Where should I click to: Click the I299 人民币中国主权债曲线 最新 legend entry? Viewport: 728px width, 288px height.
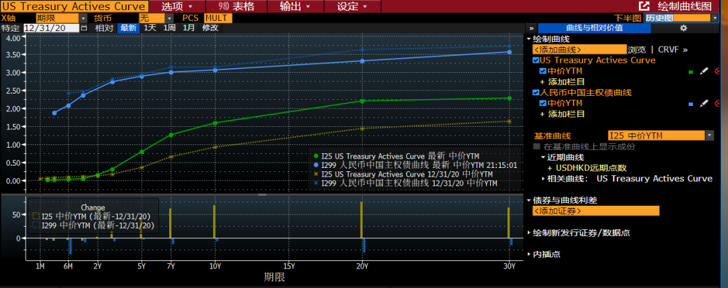coord(415,165)
